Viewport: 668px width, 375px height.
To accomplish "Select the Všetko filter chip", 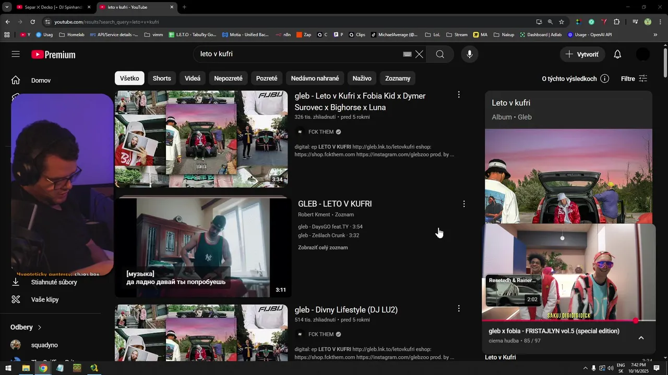I will (x=129, y=78).
